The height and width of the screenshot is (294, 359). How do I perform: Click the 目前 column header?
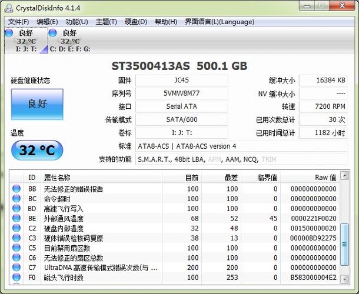point(182,178)
